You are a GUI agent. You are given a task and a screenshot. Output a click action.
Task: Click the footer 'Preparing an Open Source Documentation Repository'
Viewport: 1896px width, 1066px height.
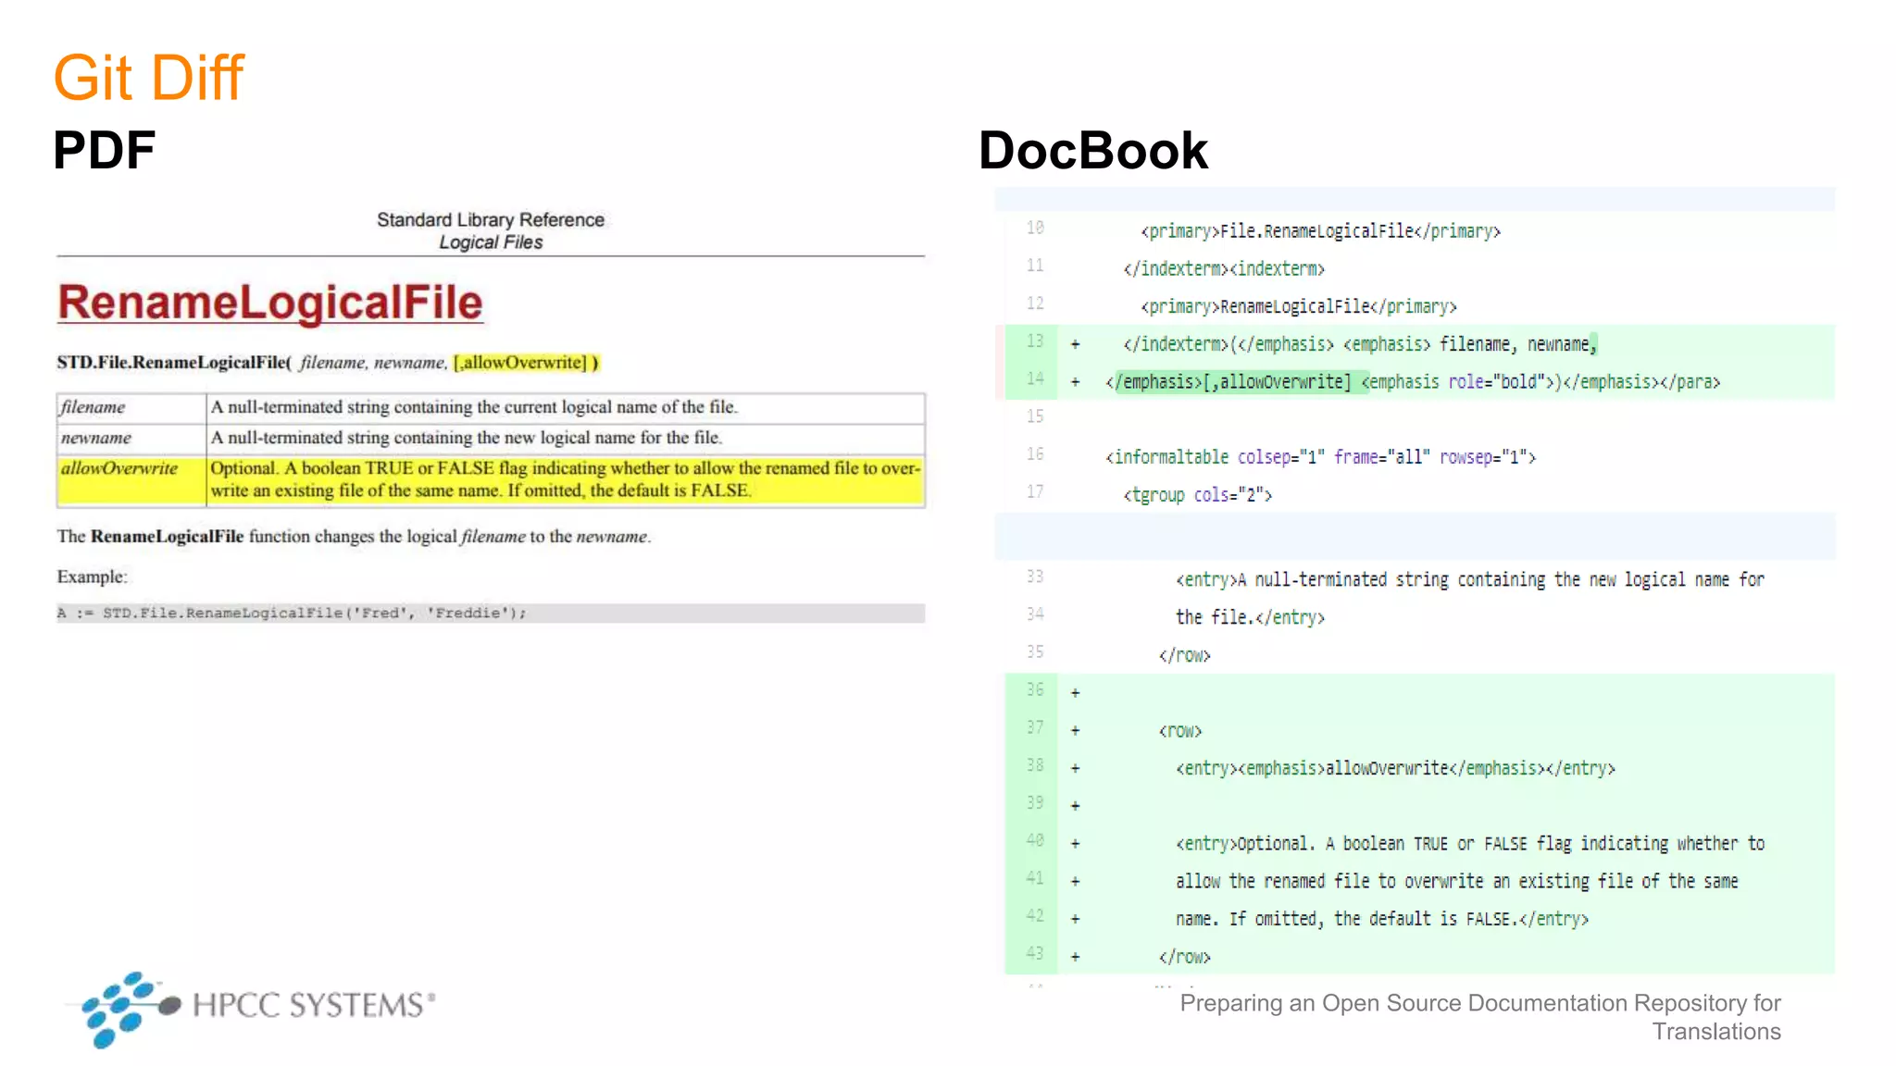pyautogui.click(x=1480, y=1017)
